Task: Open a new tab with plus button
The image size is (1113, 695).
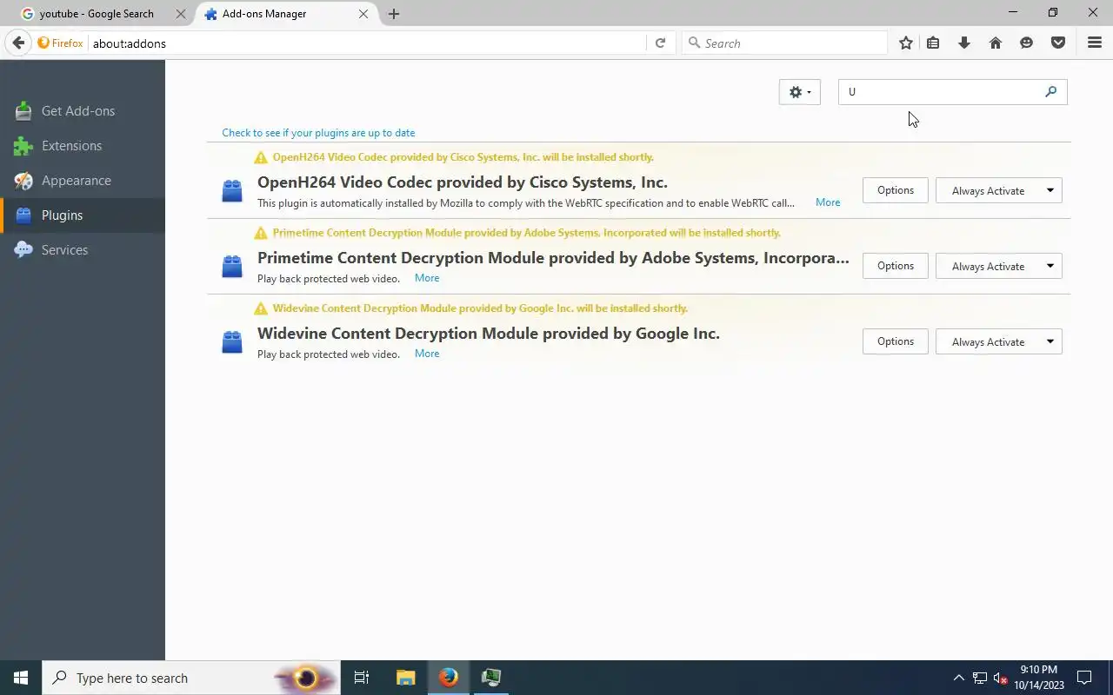Action: click(394, 14)
